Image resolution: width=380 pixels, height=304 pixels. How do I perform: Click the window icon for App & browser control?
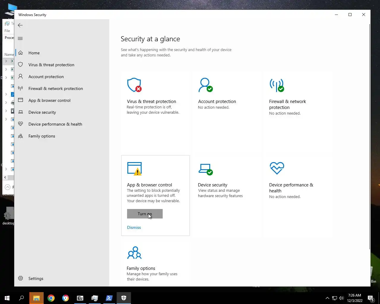(x=20, y=100)
